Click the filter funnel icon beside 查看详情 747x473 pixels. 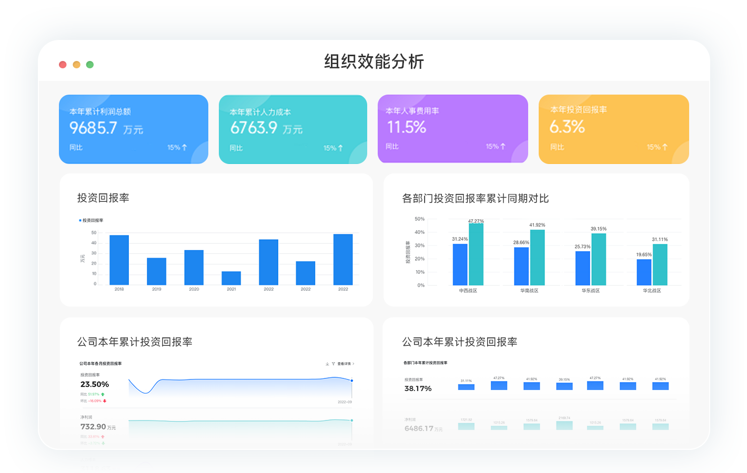pyautogui.click(x=333, y=364)
